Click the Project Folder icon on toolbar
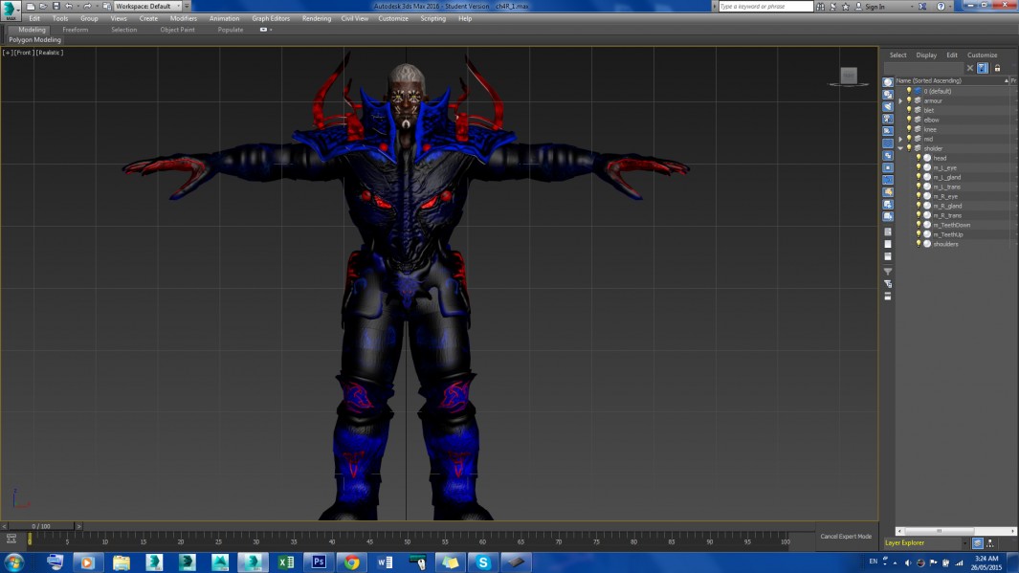Image resolution: width=1019 pixels, height=573 pixels. (x=106, y=6)
